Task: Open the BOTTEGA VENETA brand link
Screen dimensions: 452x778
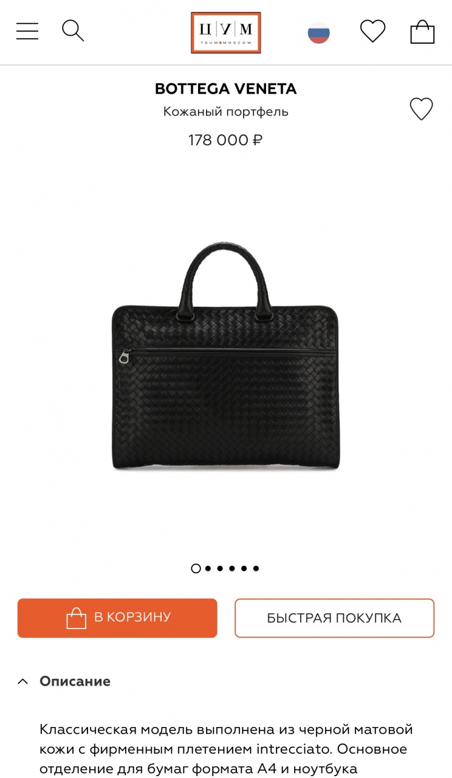Action: pyautogui.click(x=226, y=89)
